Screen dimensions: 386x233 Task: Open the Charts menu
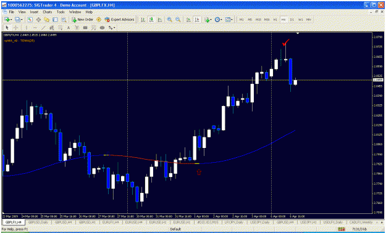pyautogui.click(x=48, y=12)
